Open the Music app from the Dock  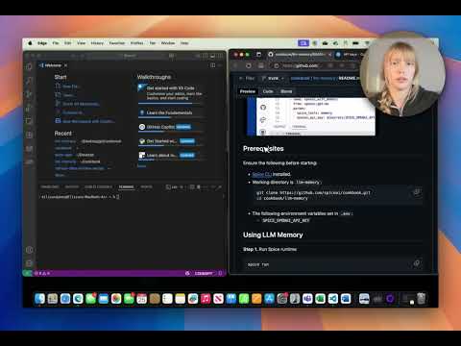[x=206, y=299]
